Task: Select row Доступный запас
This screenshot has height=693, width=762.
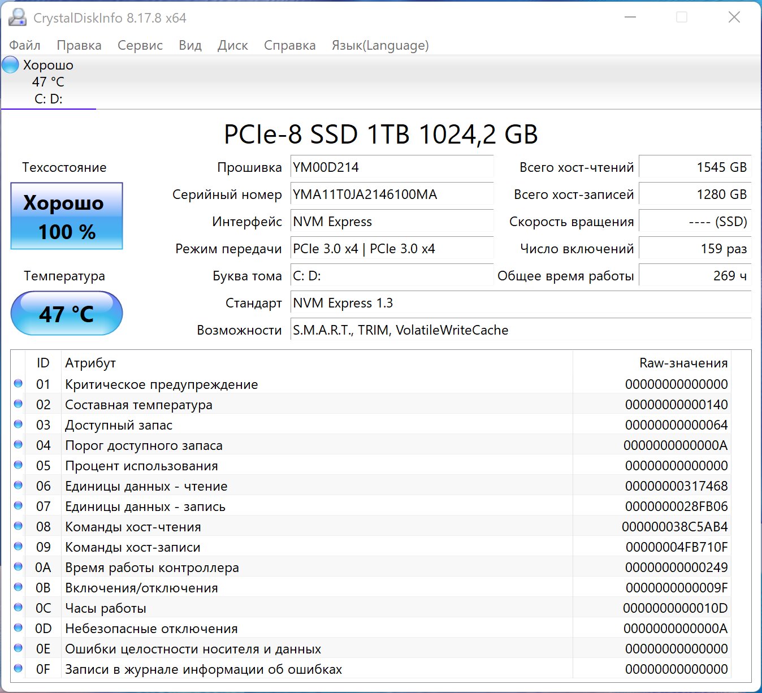Action: (371, 425)
